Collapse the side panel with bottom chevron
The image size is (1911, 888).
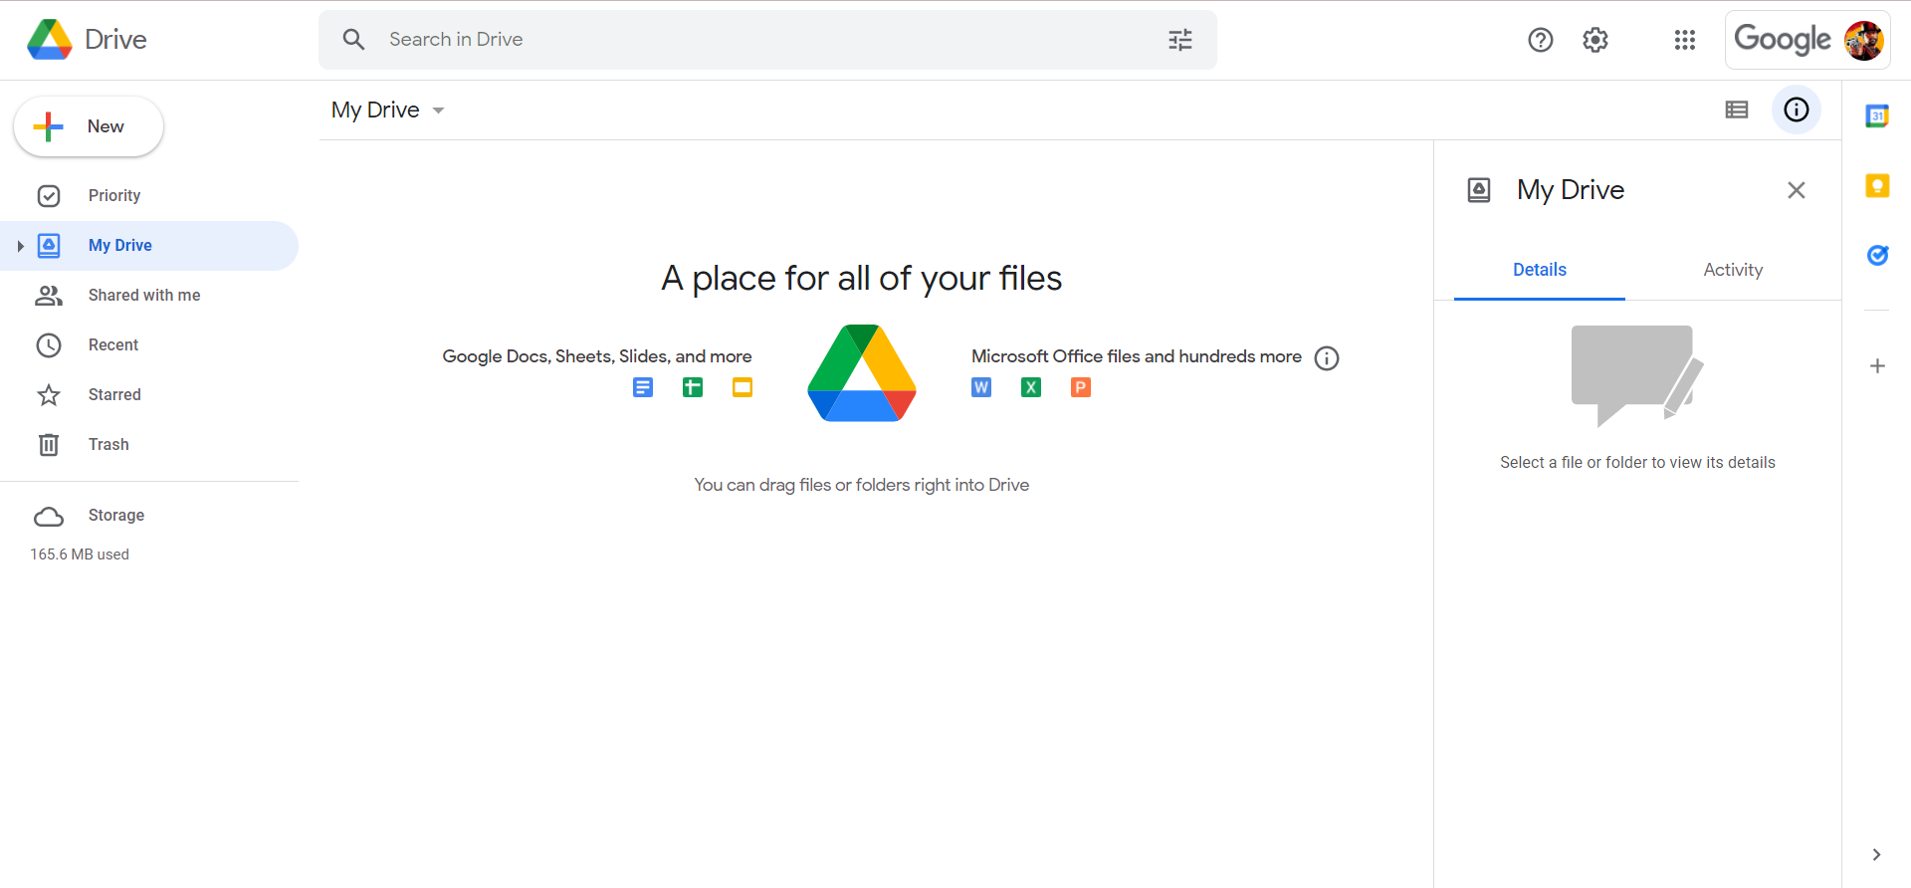point(1876,854)
